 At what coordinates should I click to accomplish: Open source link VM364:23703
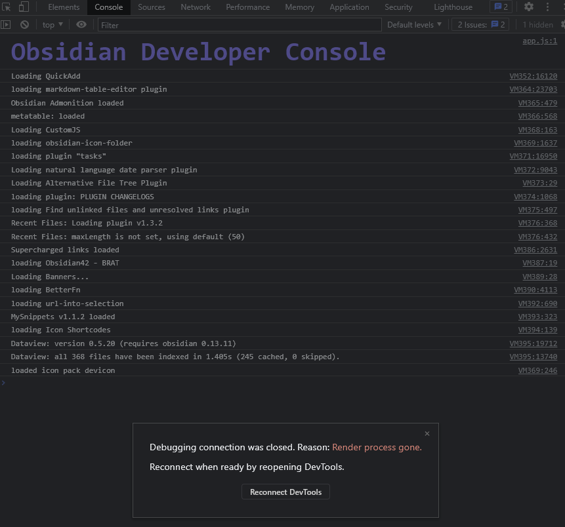(534, 89)
